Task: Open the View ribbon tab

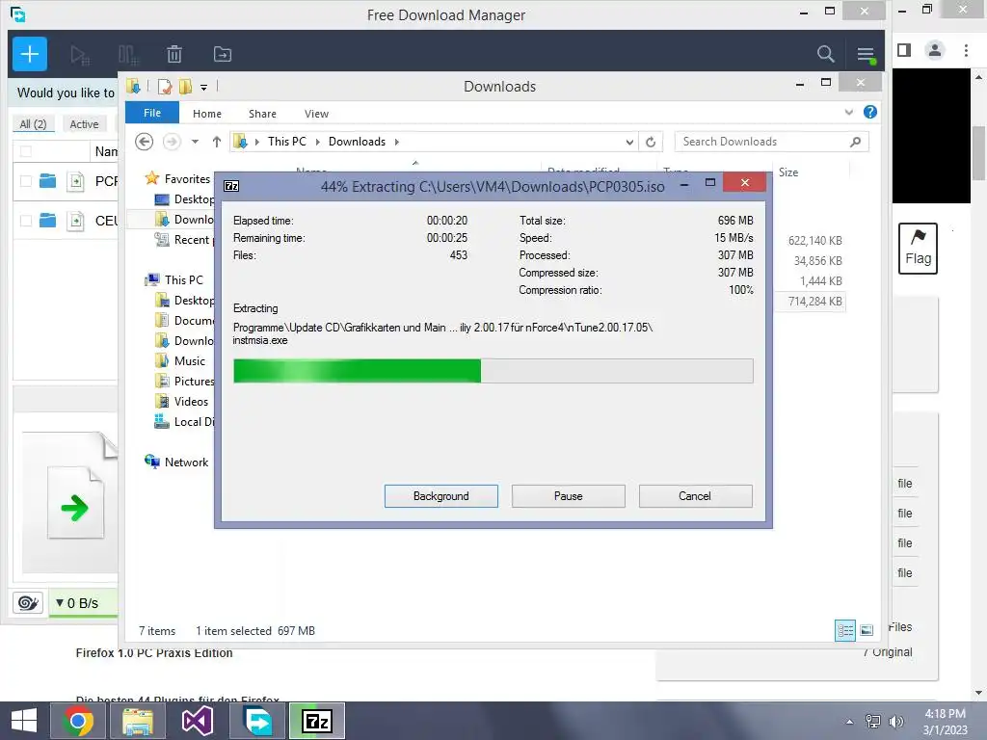Action: pos(316,114)
